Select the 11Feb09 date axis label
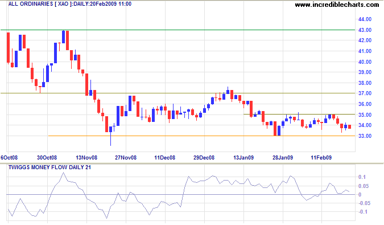384x225 pixels. pyautogui.click(x=321, y=158)
